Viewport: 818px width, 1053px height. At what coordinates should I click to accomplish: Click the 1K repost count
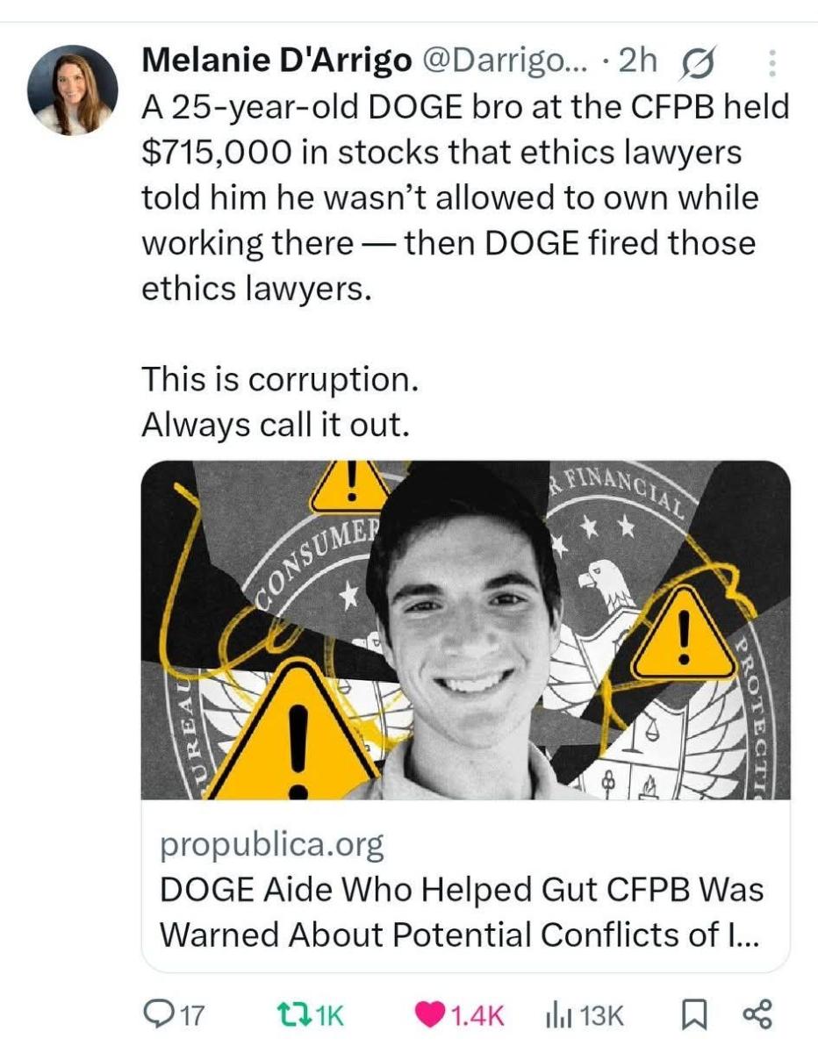click(x=329, y=1016)
